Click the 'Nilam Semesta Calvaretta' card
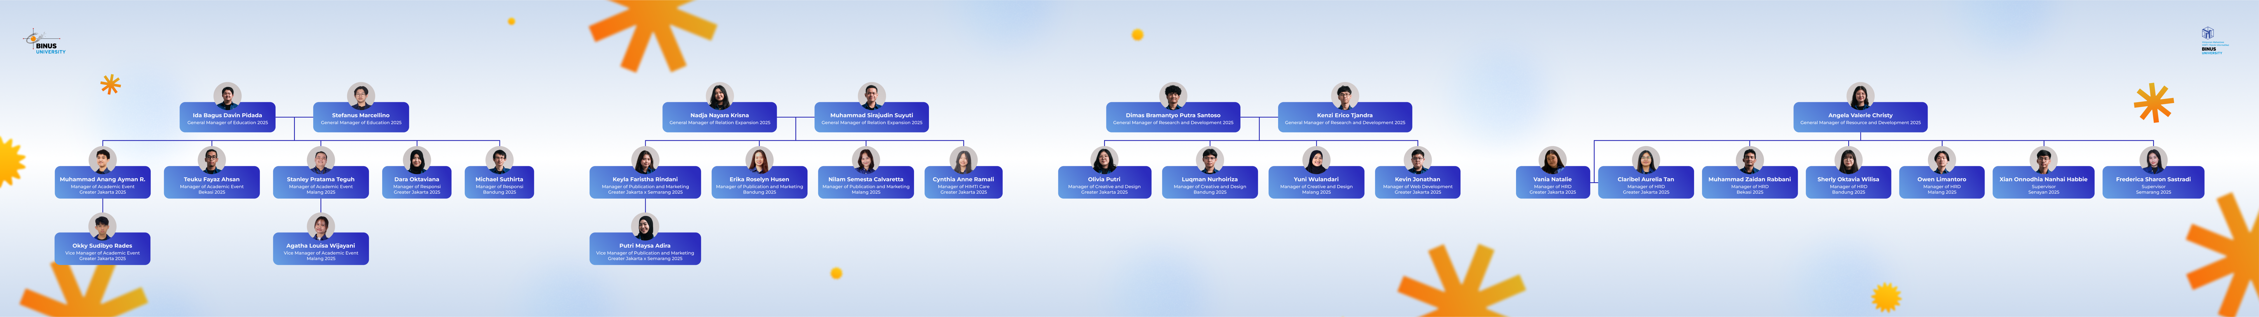Viewport: 2259px width, 317px height. pyautogui.click(x=866, y=183)
